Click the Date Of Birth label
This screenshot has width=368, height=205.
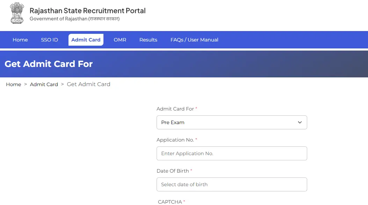click(173, 171)
